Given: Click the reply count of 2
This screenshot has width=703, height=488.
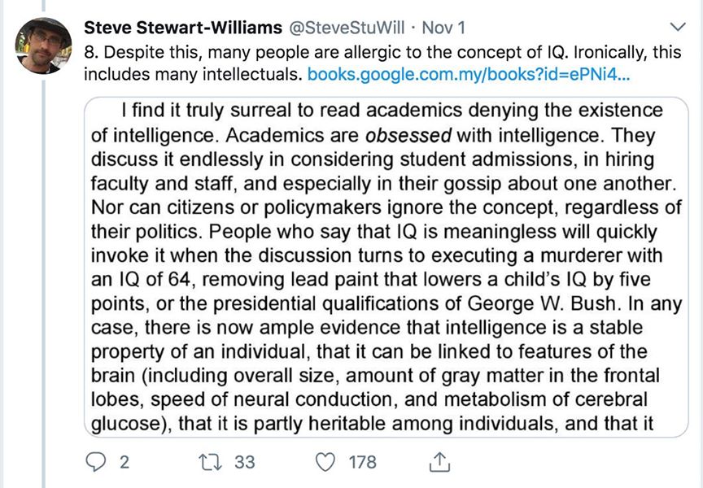Looking at the screenshot, I should click(x=124, y=462).
